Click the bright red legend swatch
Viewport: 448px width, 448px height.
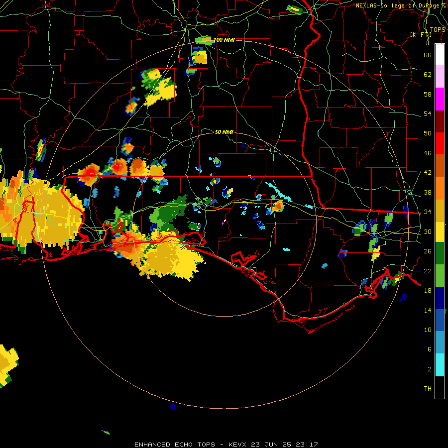click(440, 143)
